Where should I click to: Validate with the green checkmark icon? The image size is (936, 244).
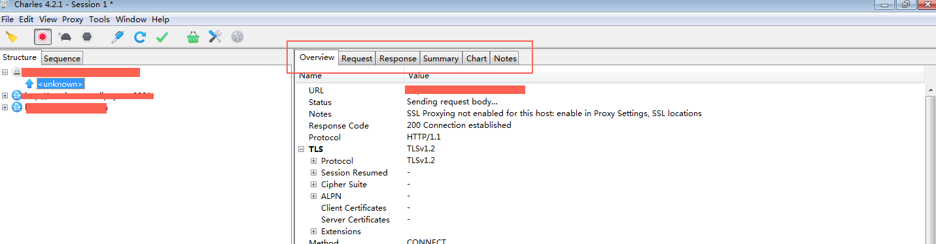(x=162, y=37)
